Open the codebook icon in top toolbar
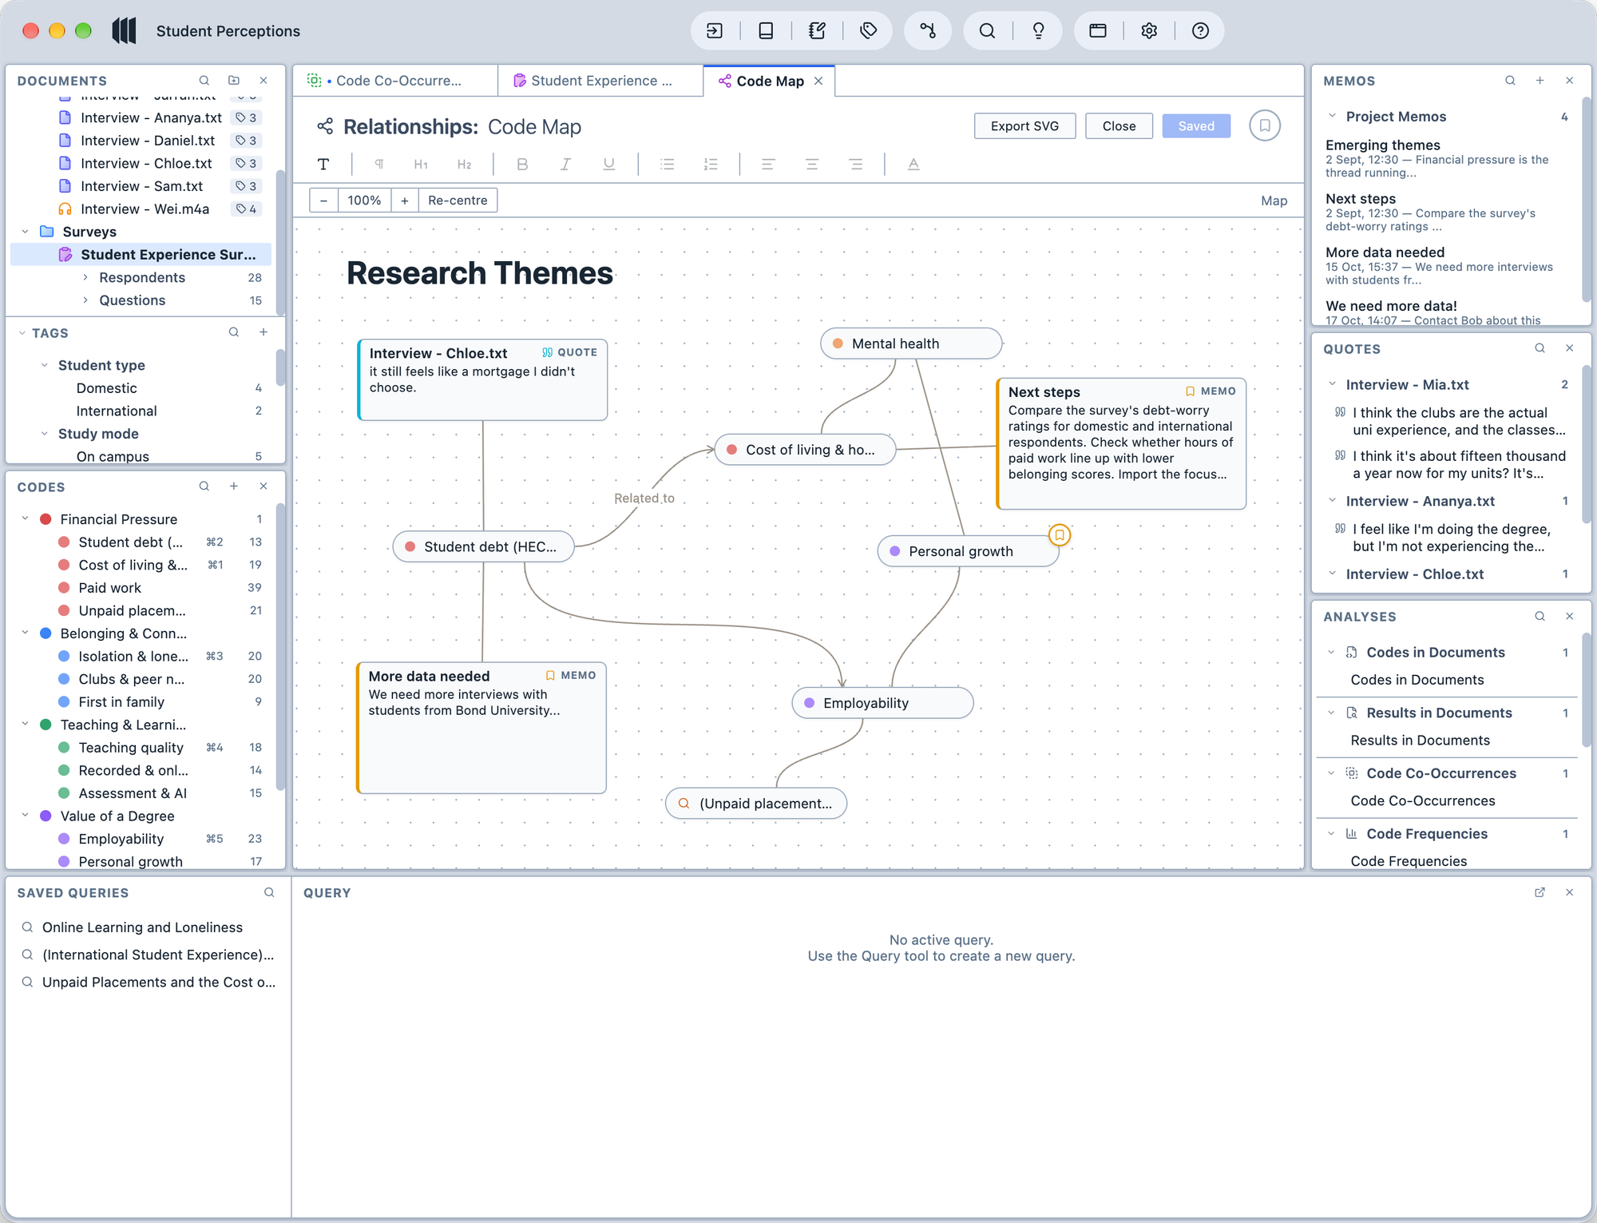This screenshot has height=1223, width=1597. coord(766,31)
